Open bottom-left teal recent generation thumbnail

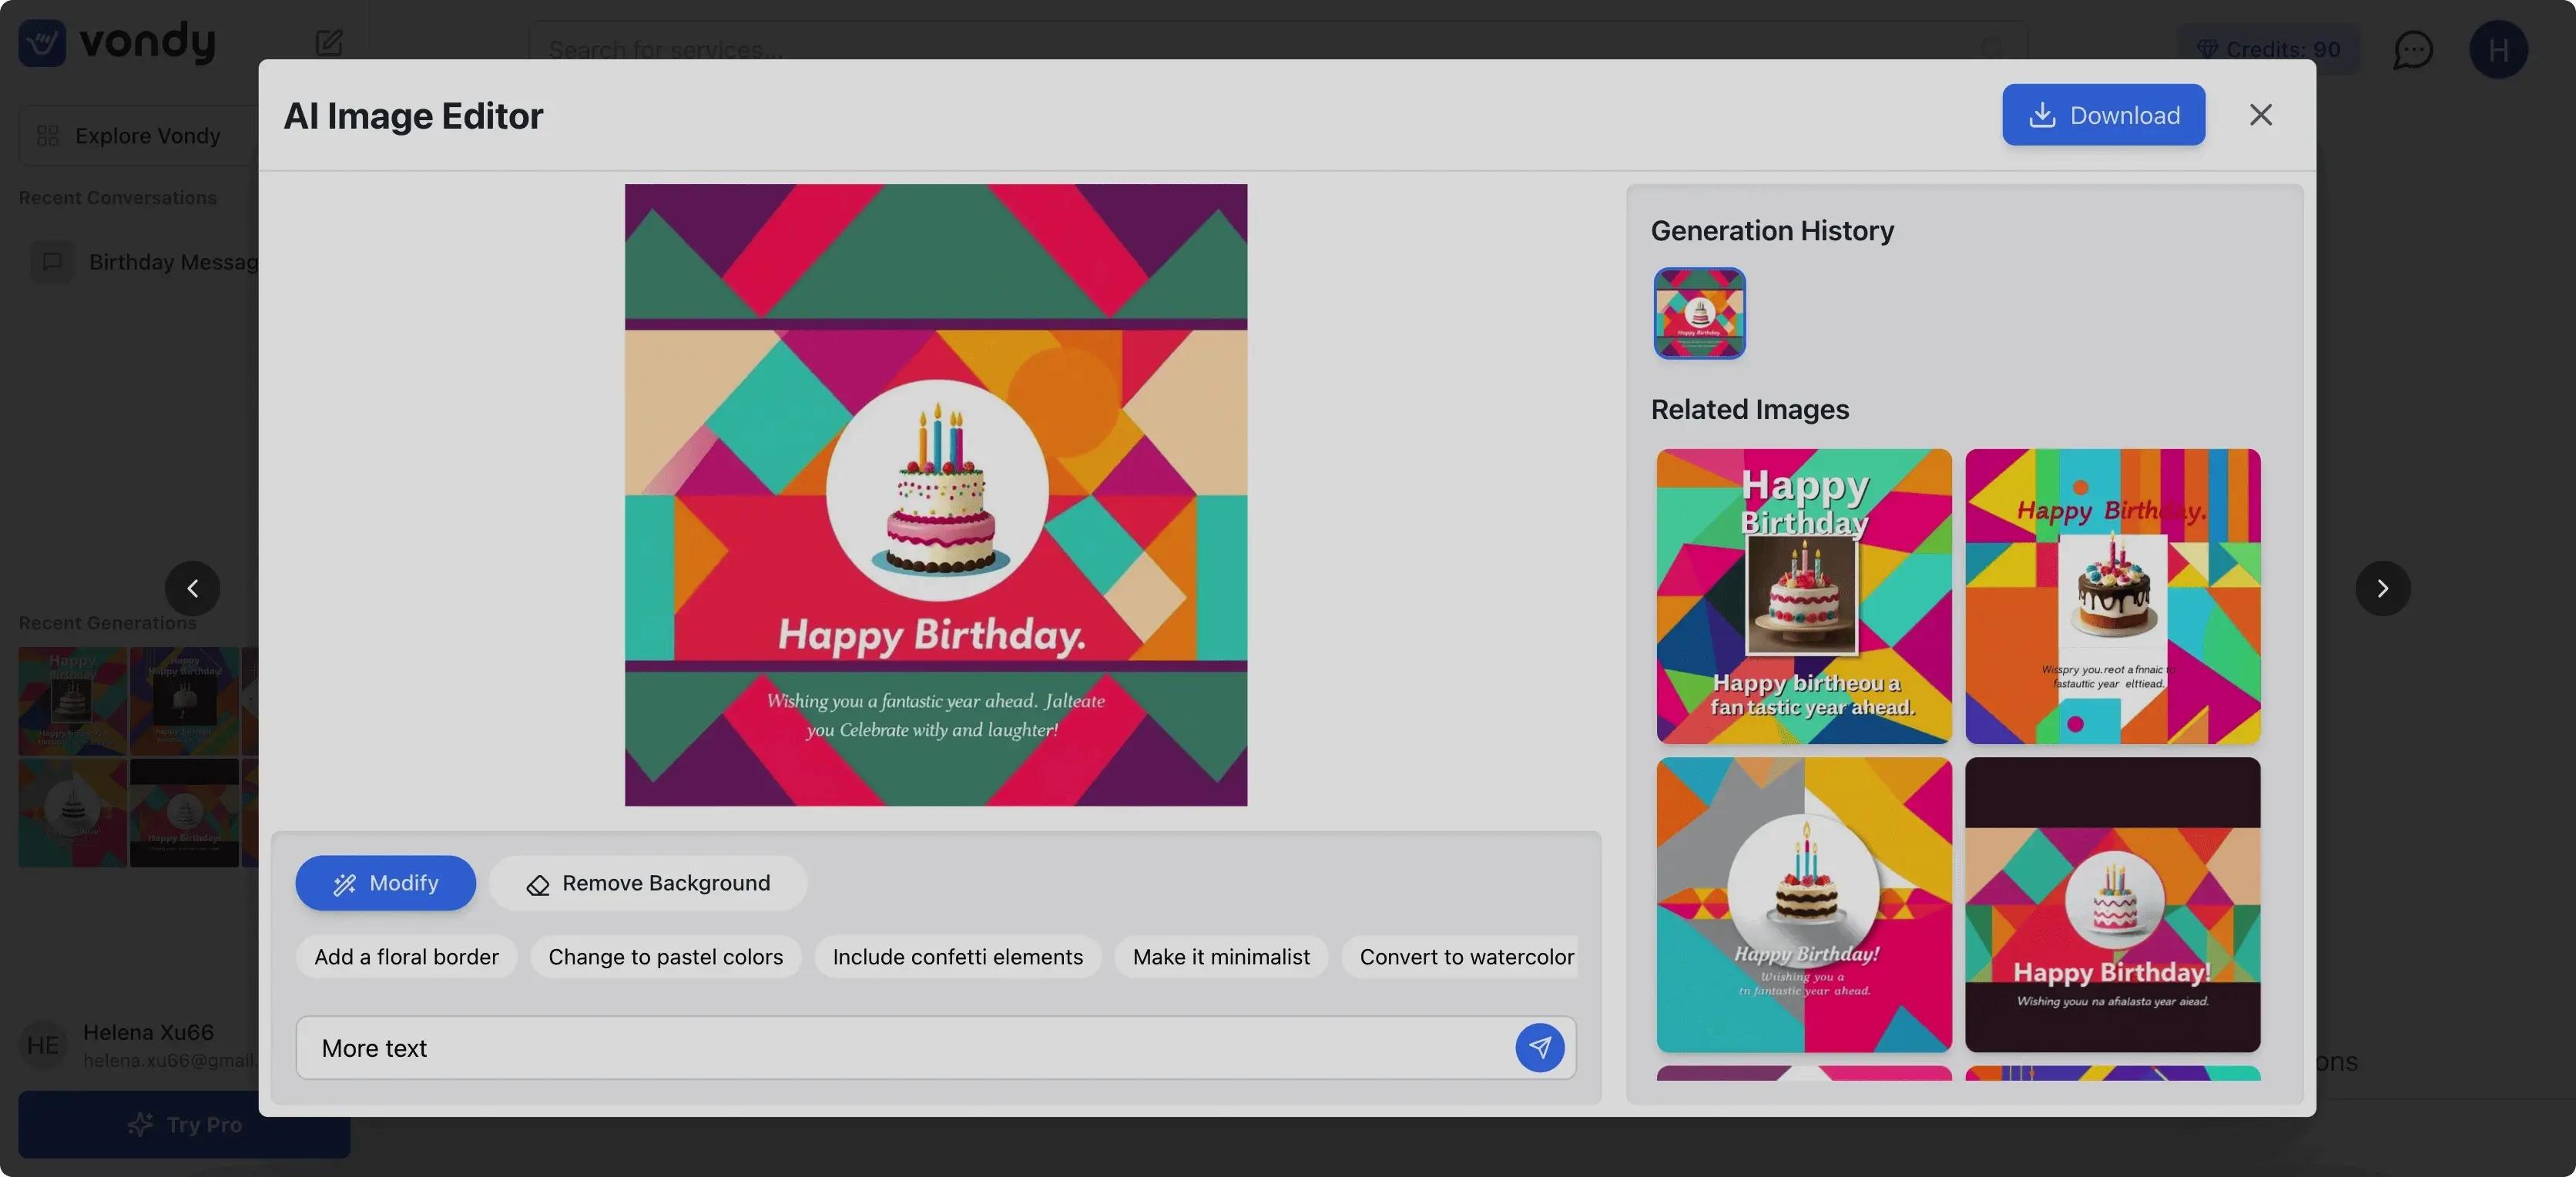pyautogui.click(x=73, y=812)
